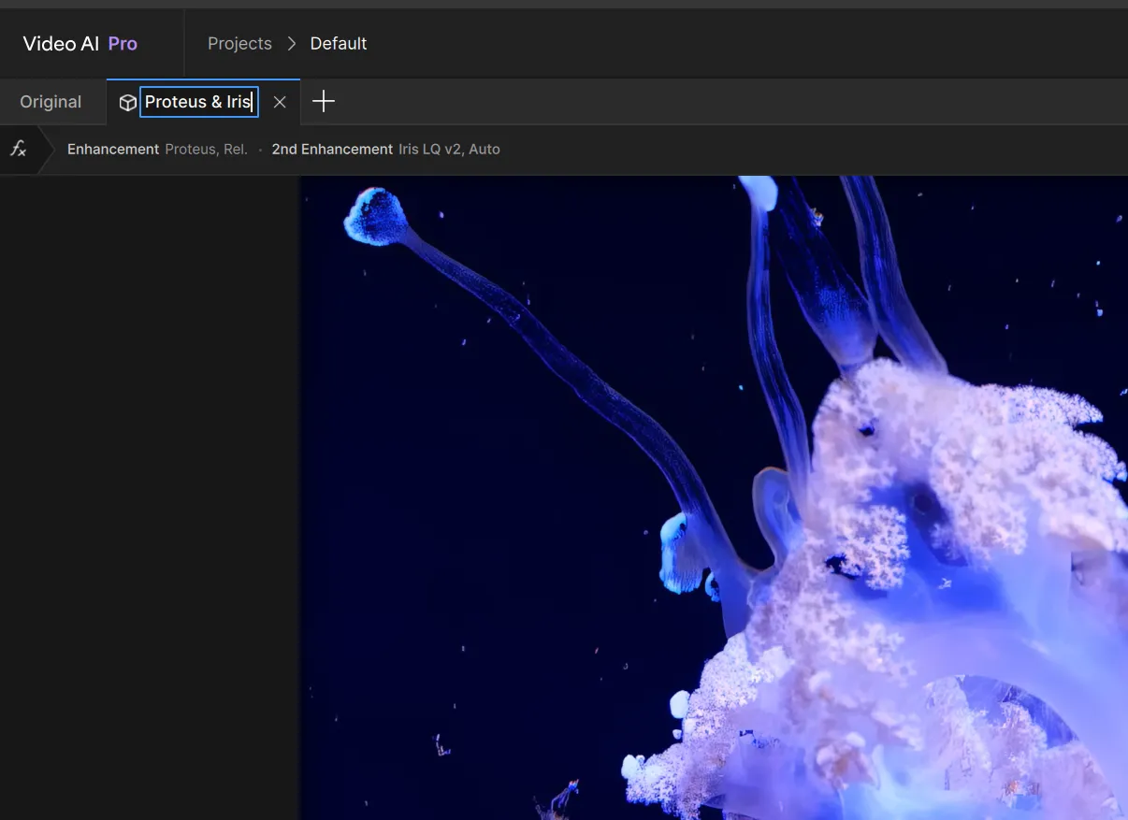Open the Enhancement filter label
This screenshot has width=1128, height=820.
tap(113, 150)
